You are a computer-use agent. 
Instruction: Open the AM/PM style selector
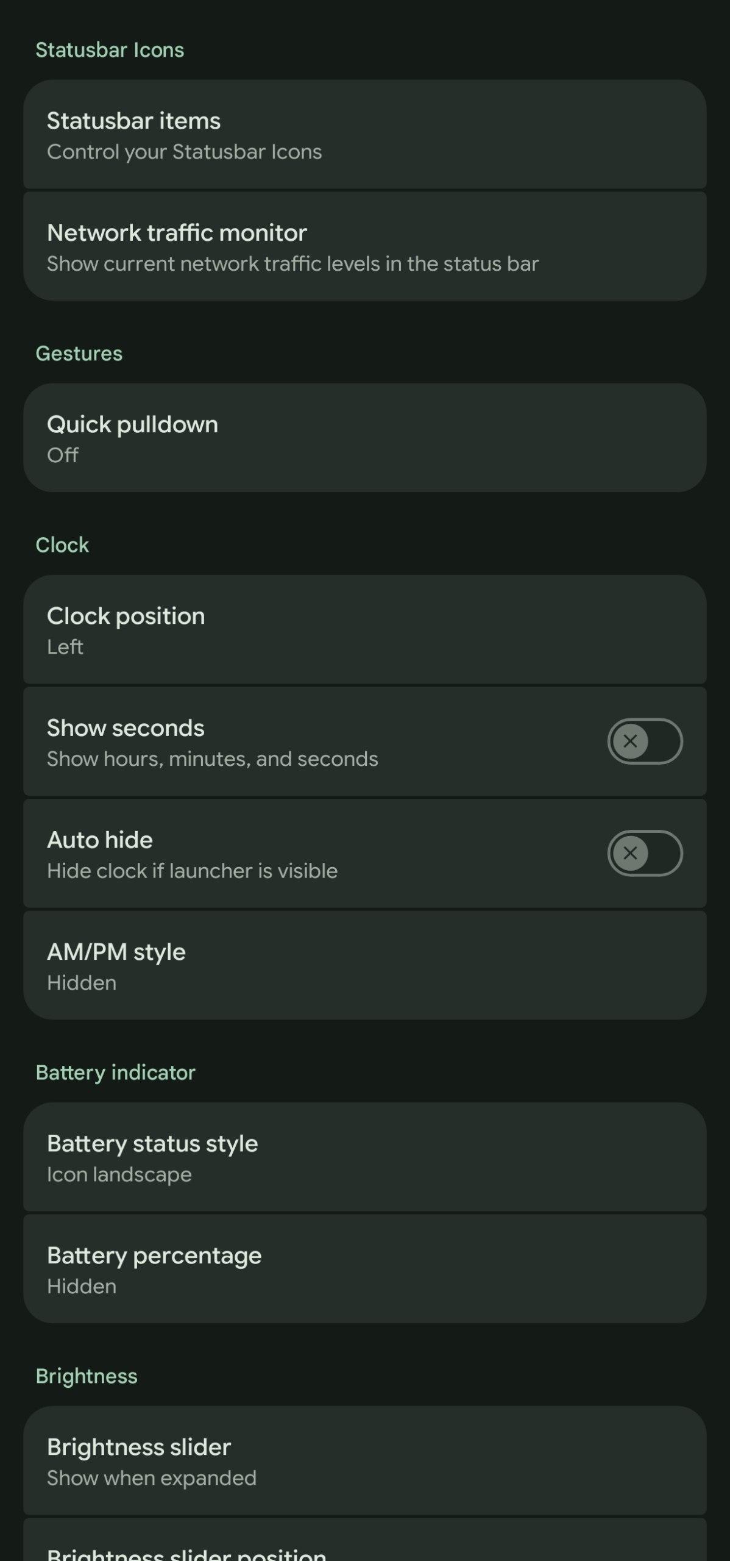coord(364,966)
